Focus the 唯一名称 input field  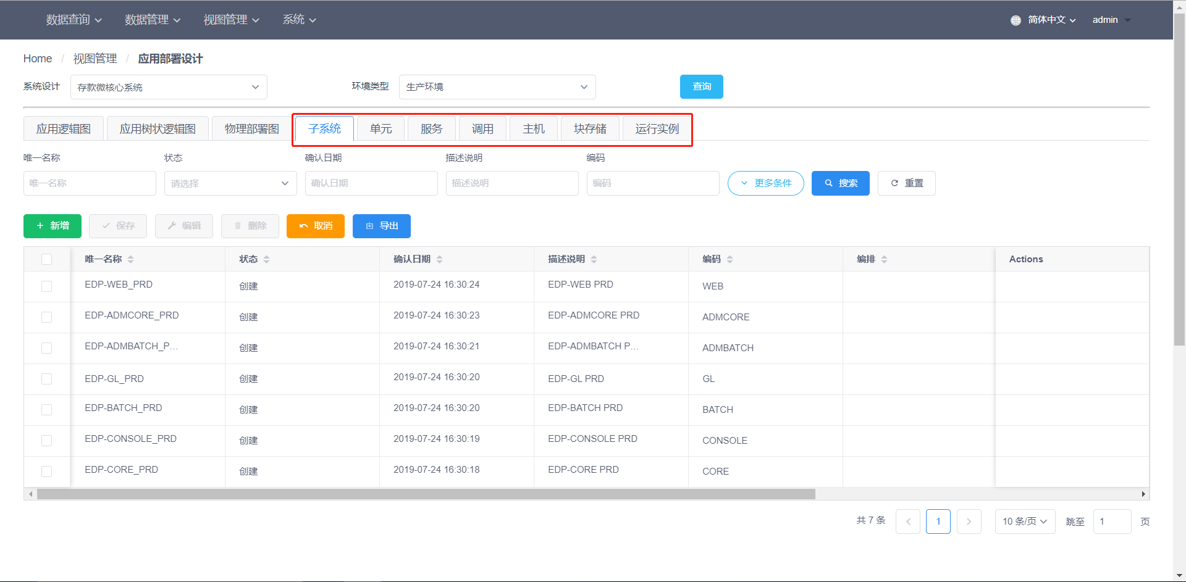tap(90, 183)
